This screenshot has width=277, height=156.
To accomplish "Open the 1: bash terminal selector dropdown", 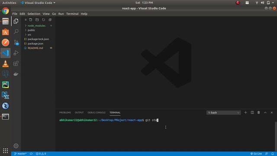I will (x=223, y=113).
